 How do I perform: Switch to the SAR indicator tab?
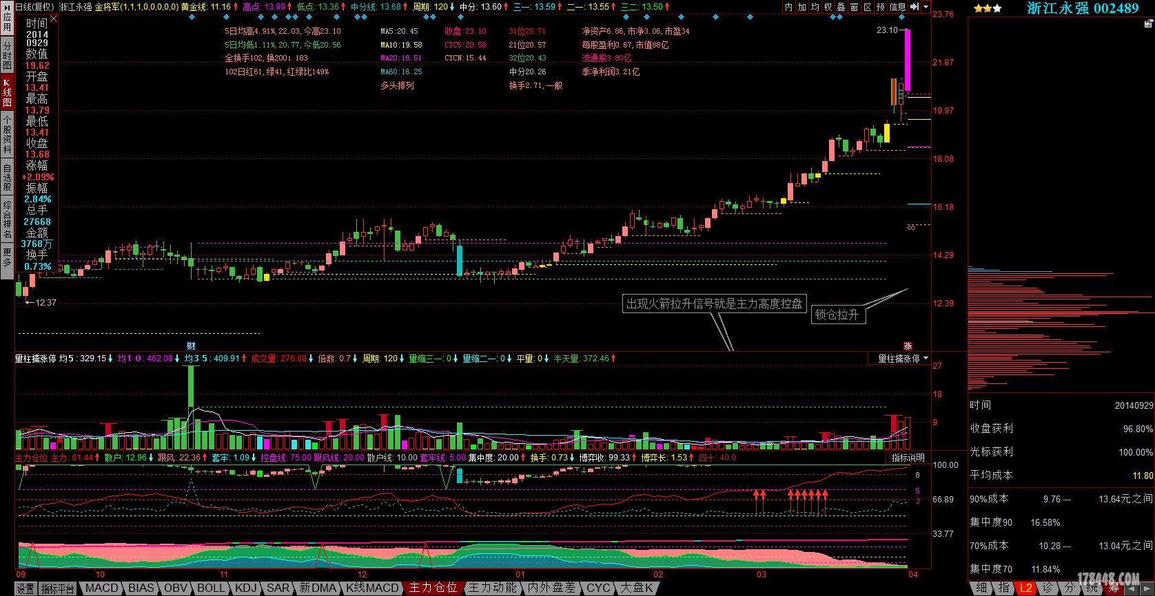[278, 588]
